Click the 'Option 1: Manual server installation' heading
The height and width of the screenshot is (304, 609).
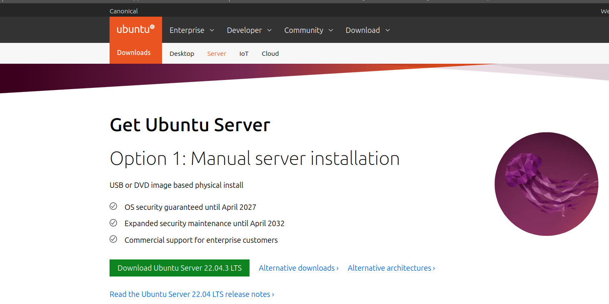pyautogui.click(x=255, y=159)
